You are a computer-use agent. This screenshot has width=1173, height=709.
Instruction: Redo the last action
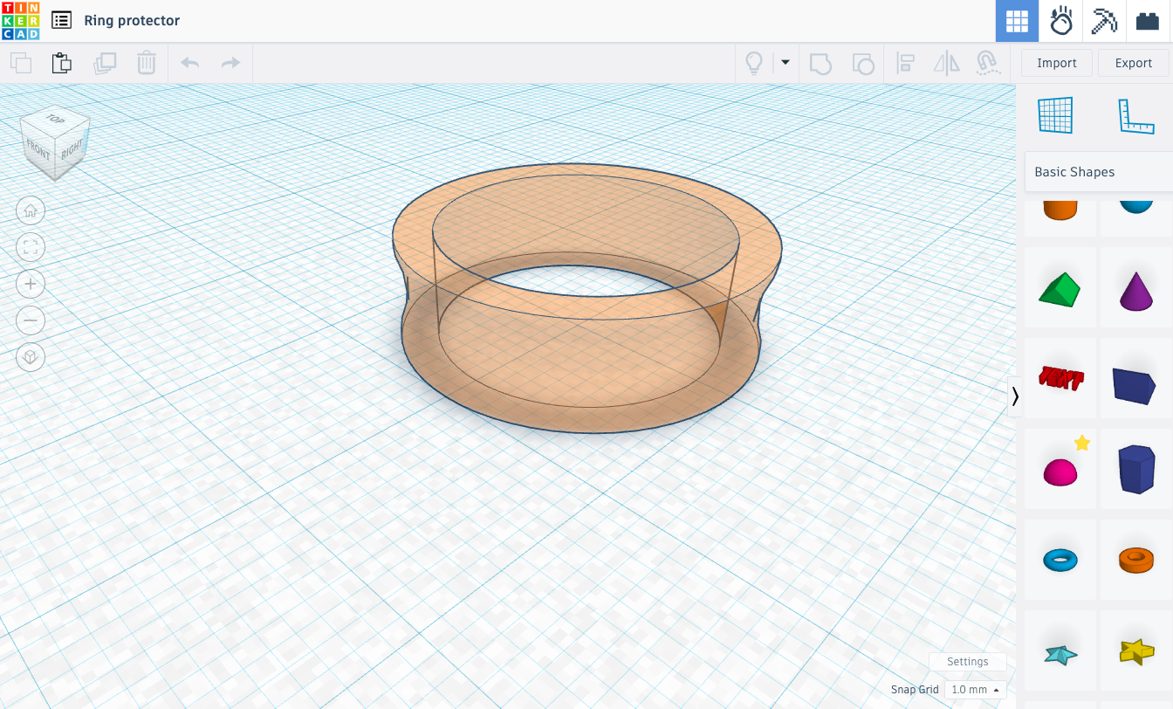[x=230, y=63]
